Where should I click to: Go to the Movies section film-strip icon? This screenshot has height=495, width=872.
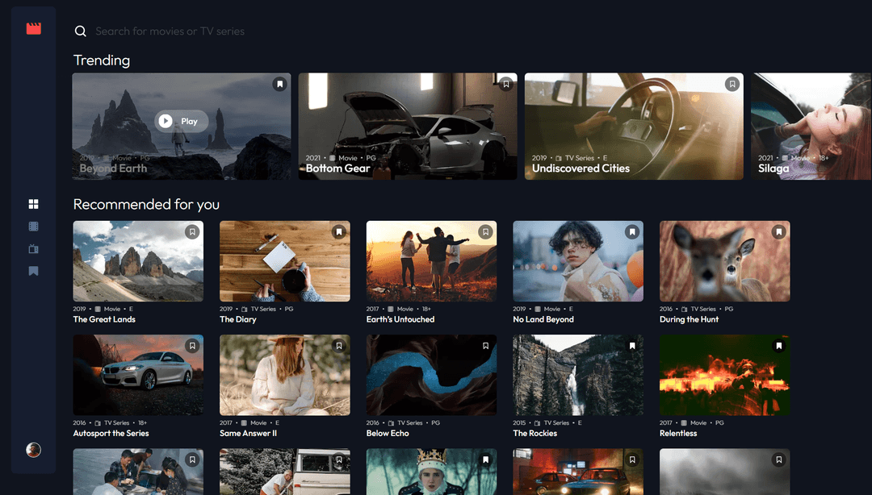click(x=33, y=226)
